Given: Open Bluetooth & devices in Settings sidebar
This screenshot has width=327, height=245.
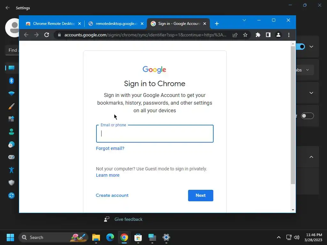Looking at the screenshot, I should pos(11,81).
